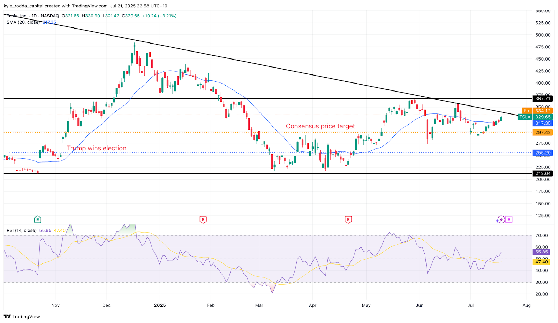
Task: Click the 175.00 price axis tick
Action: pyautogui.click(x=543, y=191)
